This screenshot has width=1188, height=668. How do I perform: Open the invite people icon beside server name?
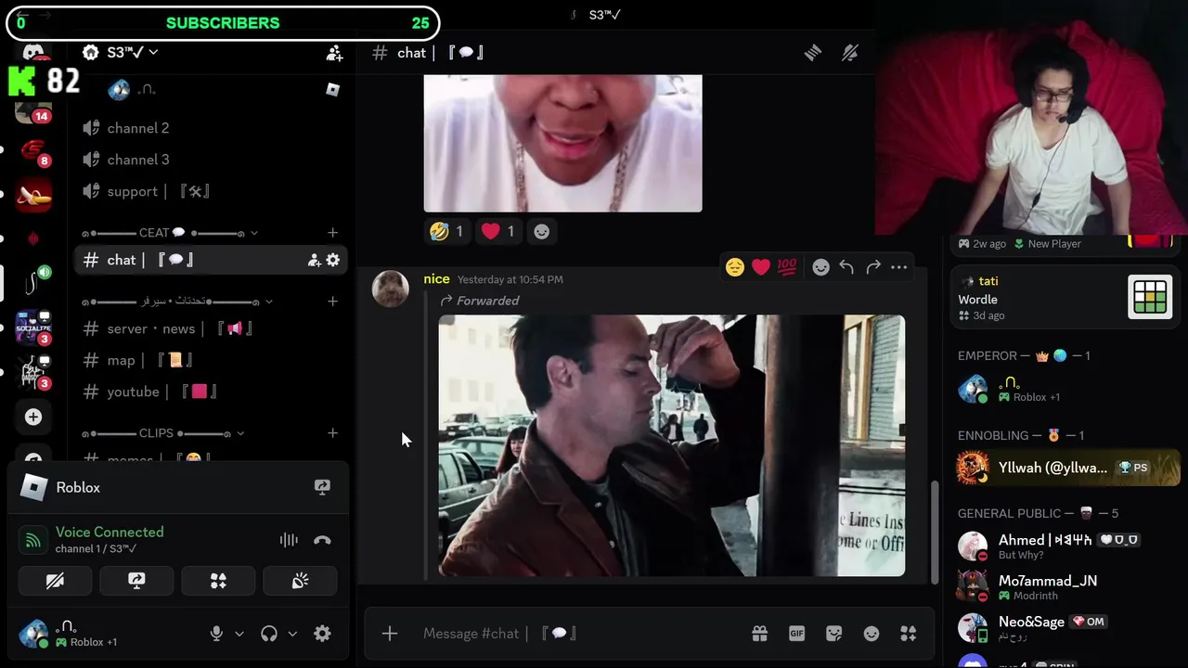(x=334, y=54)
